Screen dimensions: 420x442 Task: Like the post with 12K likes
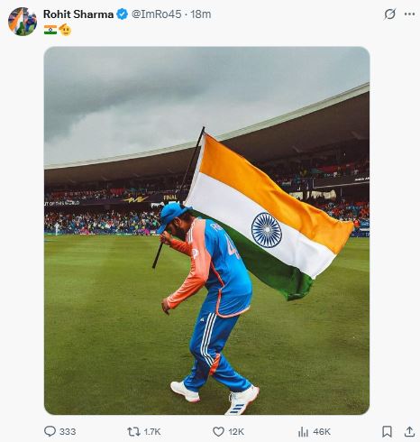(x=218, y=431)
